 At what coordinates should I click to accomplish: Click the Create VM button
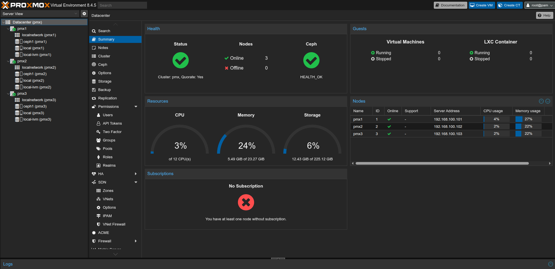point(481,5)
